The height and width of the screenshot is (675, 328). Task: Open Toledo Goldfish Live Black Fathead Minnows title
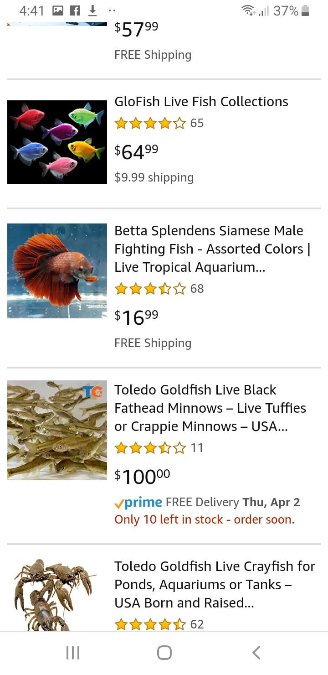210,408
